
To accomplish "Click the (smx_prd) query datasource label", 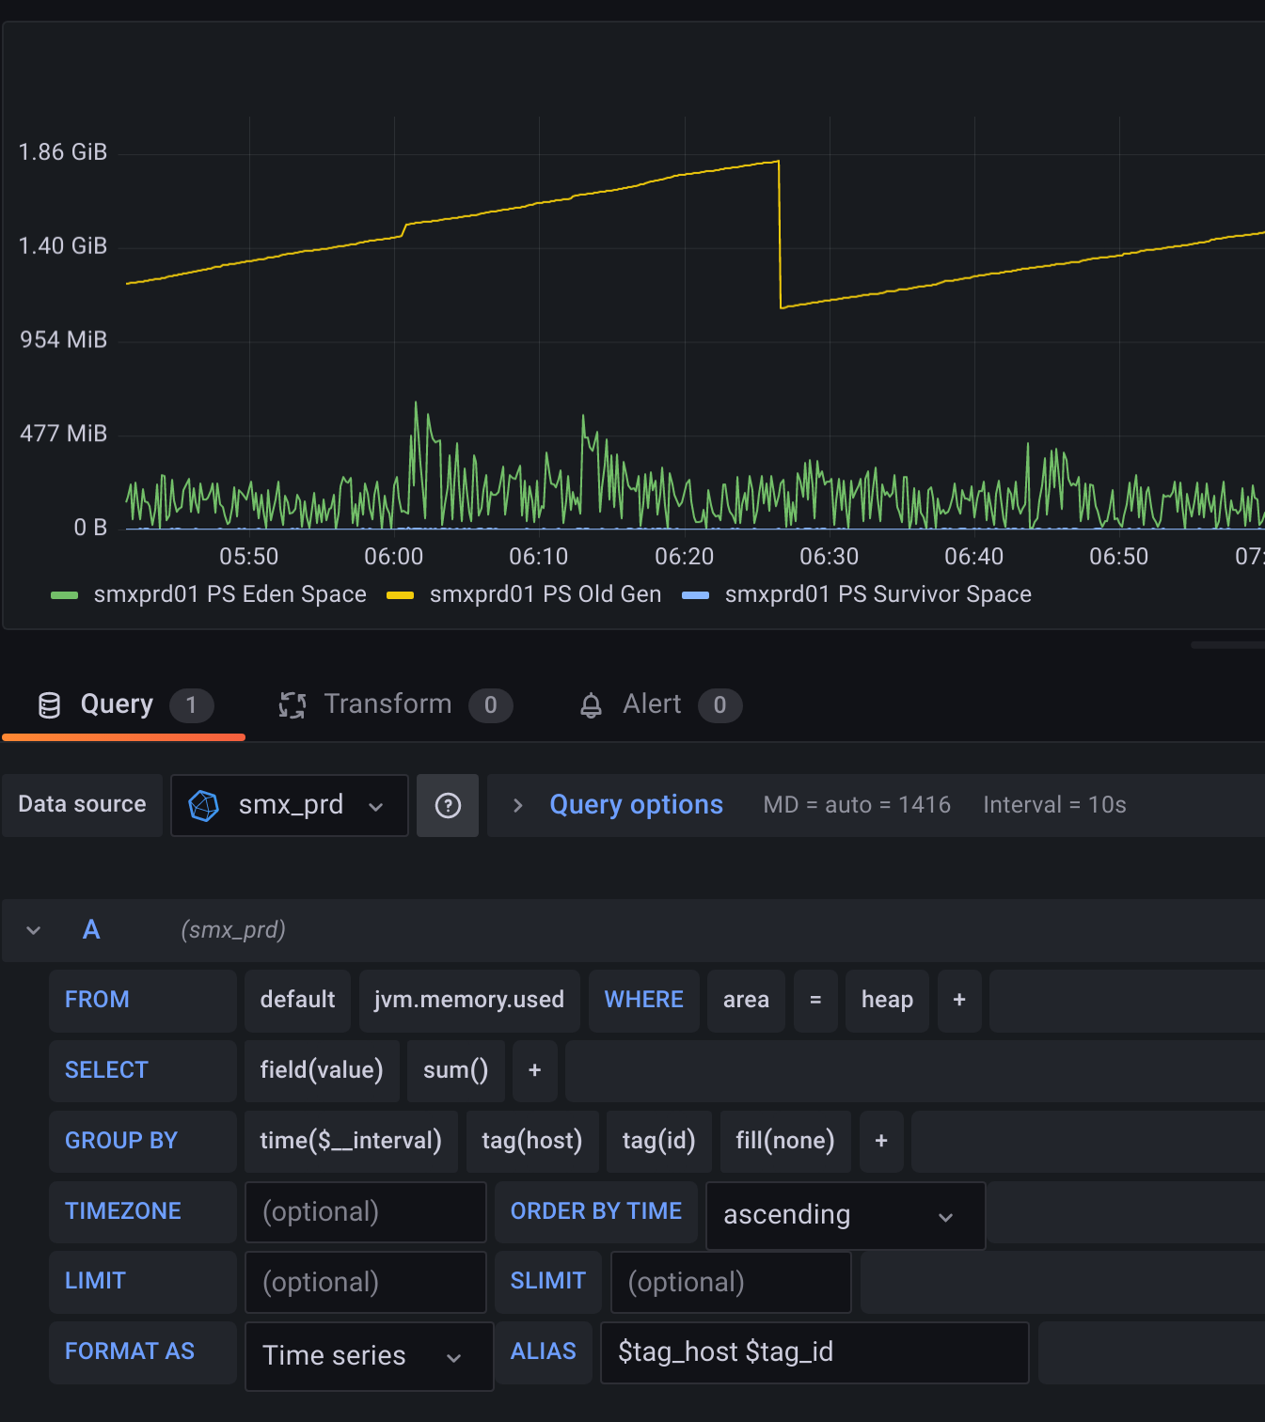I will [x=233, y=930].
